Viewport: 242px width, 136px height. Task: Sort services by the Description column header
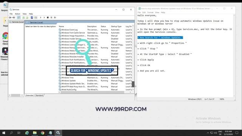pos(92,26)
